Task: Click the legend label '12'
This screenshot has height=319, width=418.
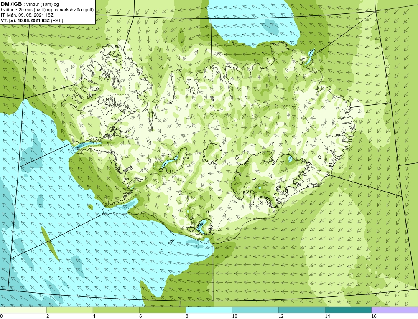Action: pos(281,316)
